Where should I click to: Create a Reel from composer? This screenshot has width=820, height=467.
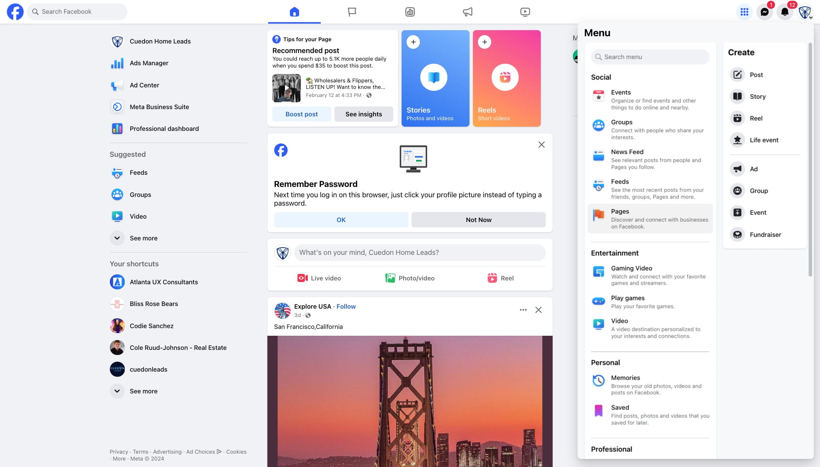tap(500, 278)
